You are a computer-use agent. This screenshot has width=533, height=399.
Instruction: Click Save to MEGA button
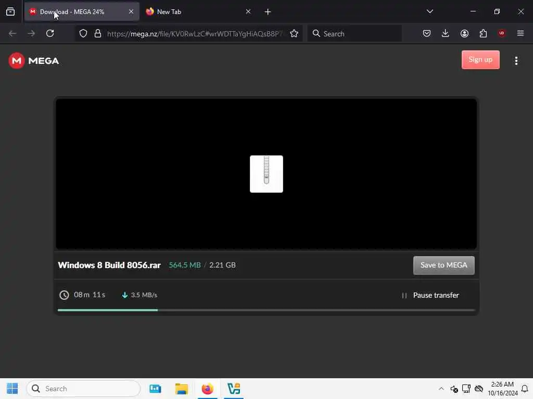coord(443,265)
